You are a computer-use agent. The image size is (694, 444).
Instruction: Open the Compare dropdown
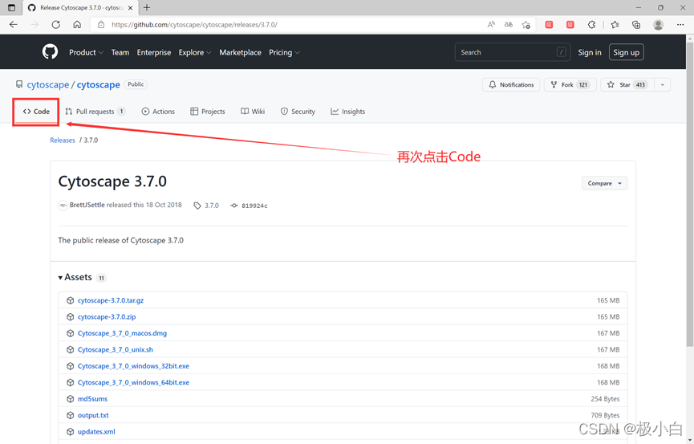pyautogui.click(x=605, y=183)
